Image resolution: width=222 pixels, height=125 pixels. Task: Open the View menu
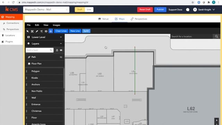[x=46, y=25]
